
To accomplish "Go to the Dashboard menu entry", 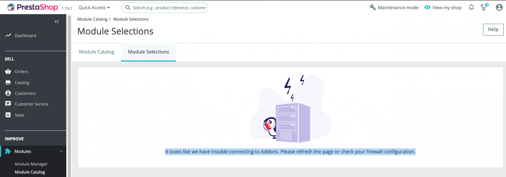I will [x=25, y=36].
